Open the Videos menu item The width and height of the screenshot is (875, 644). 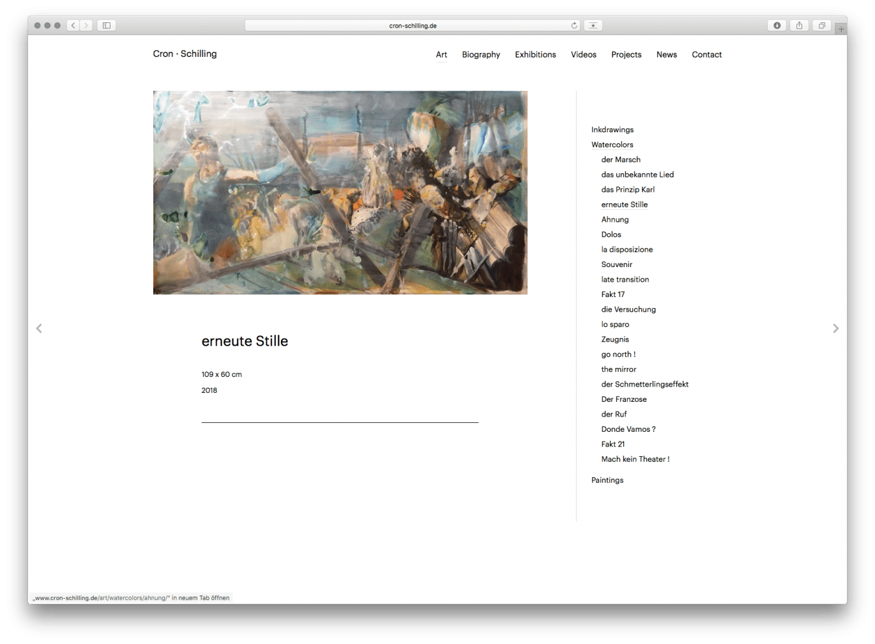click(584, 55)
